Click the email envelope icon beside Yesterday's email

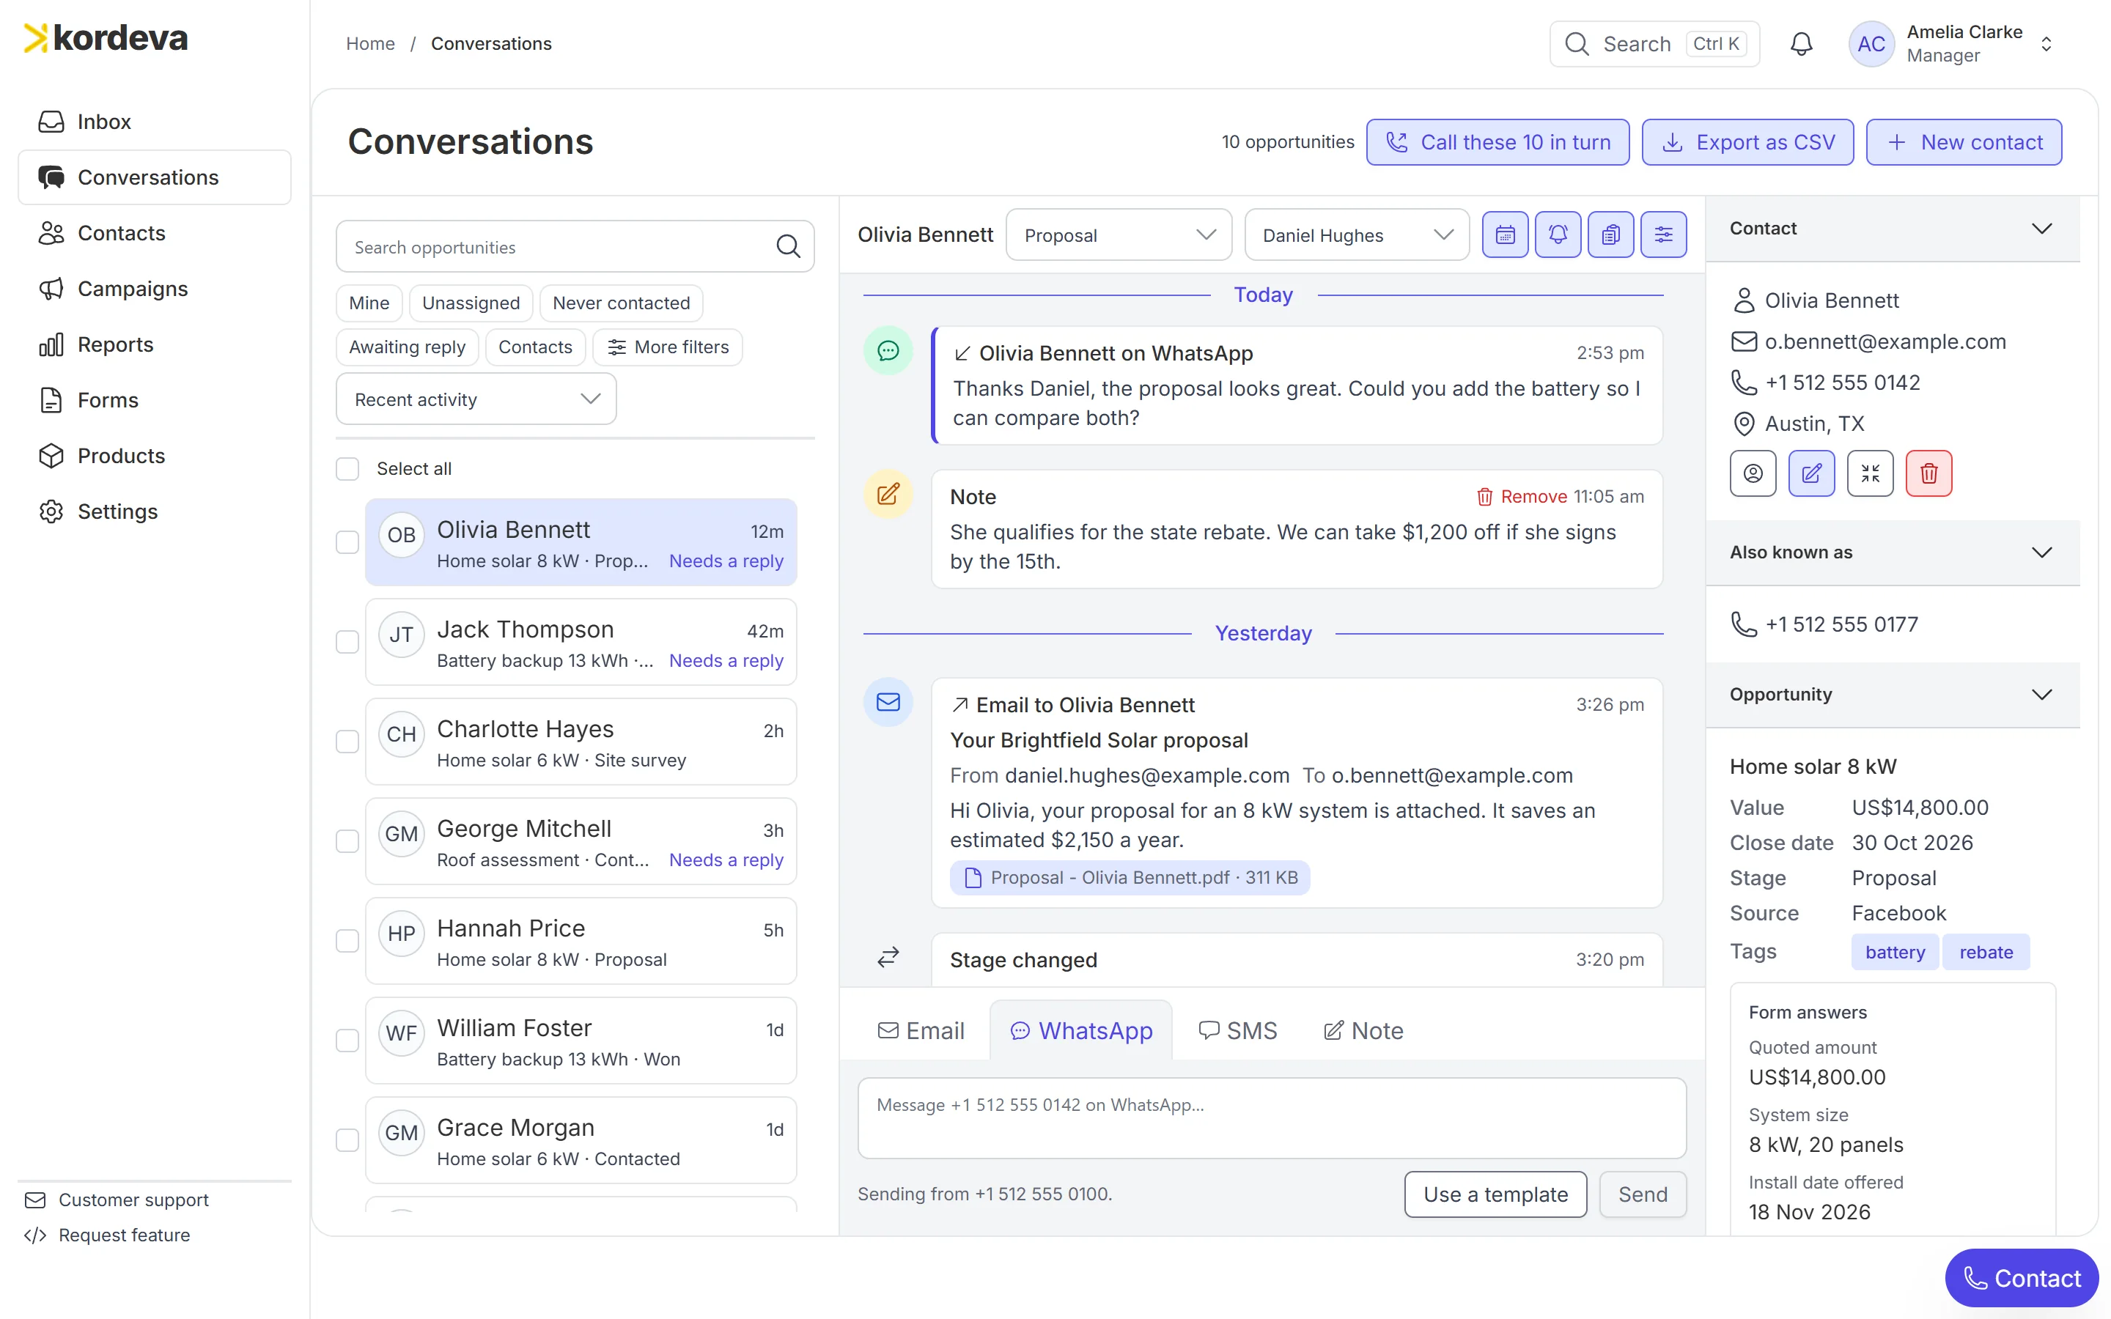(x=888, y=702)
